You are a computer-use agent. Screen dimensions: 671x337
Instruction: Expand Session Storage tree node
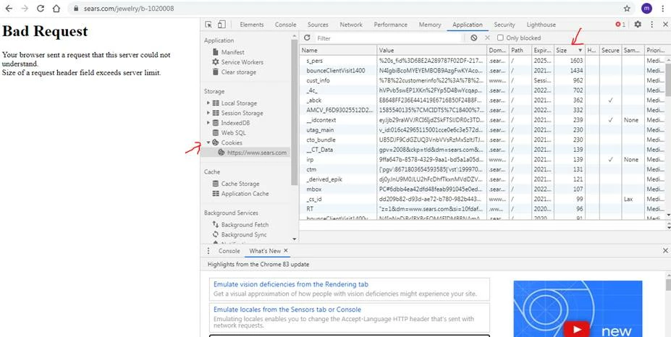click(208, 113)
